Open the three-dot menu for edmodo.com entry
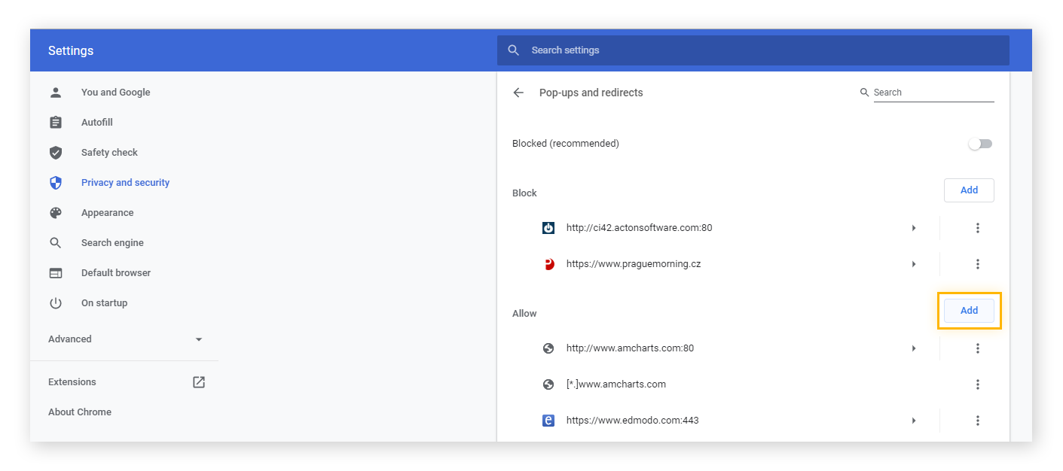 (978, 420)
